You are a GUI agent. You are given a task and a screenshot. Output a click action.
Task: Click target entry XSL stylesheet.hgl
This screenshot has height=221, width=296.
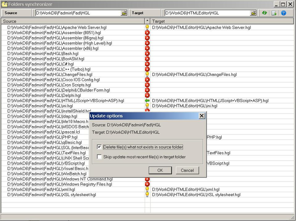196,195
